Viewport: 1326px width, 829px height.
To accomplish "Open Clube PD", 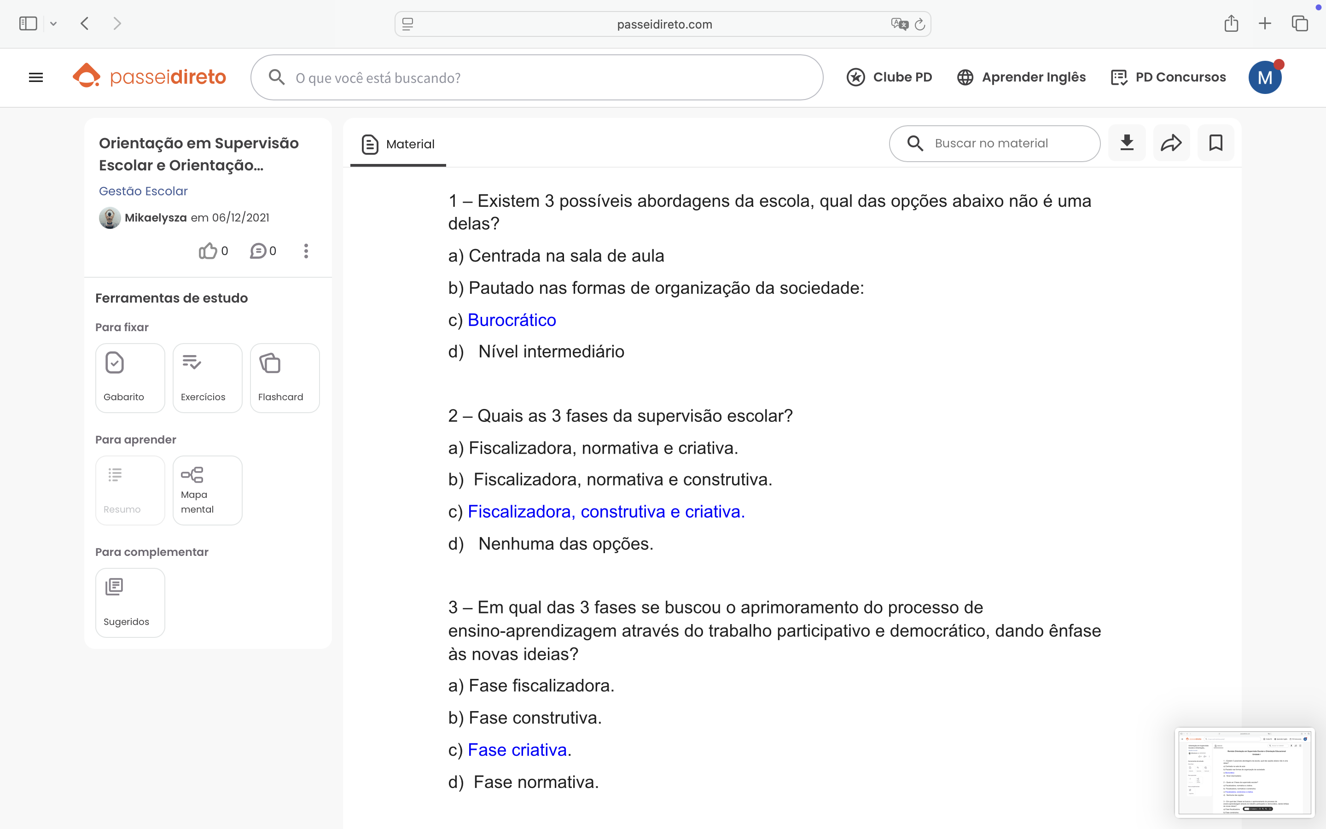I will pos(890,77).
